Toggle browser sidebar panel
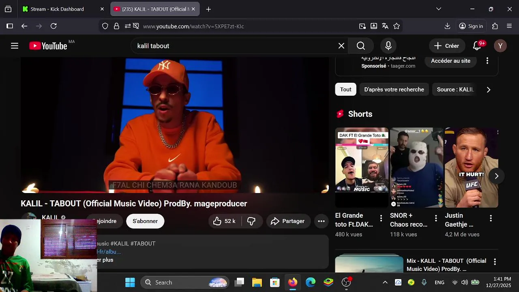Image resolution: width=519 pixels, height=292 pixels. (10, 26)
